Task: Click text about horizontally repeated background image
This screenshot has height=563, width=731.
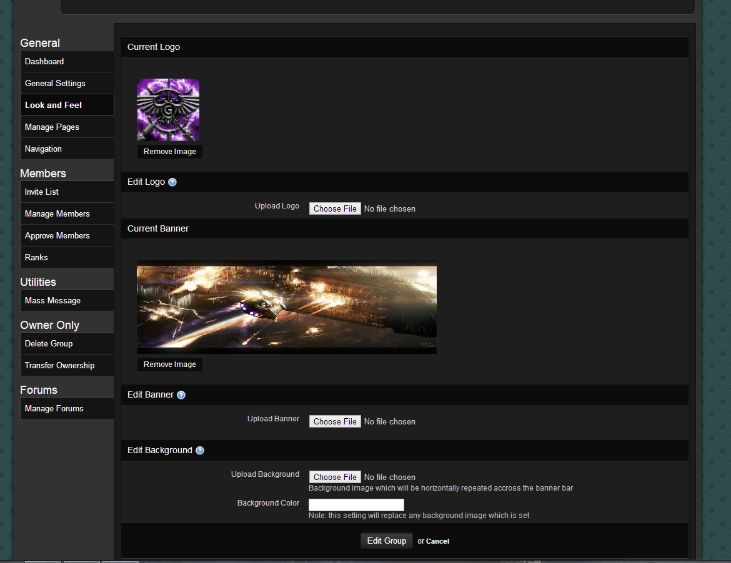Action: point(440,488)
